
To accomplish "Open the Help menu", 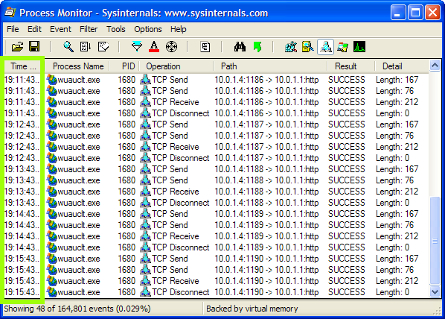I will [x=179, y=29].
